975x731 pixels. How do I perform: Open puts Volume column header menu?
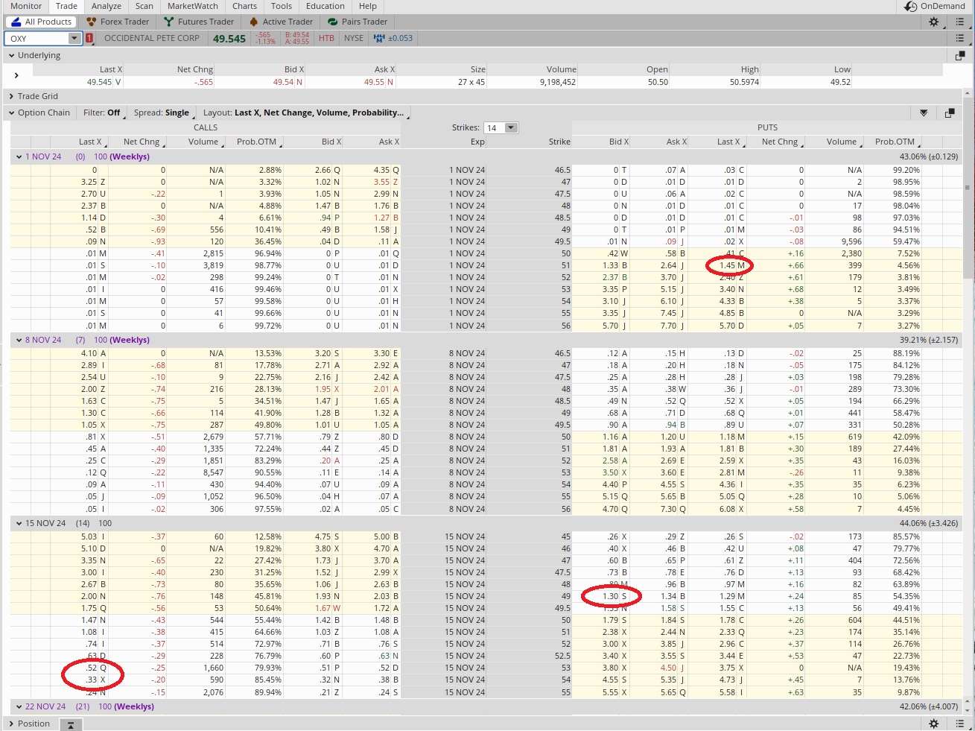pos(842,142)
